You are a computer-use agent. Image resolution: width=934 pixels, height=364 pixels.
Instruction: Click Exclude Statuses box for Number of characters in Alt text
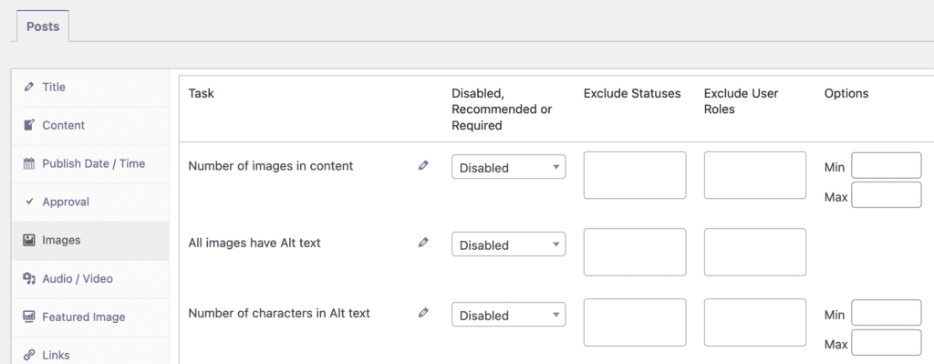(x=635, y=322)
